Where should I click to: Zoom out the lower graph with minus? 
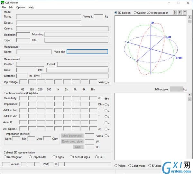[x=189, y=99]
